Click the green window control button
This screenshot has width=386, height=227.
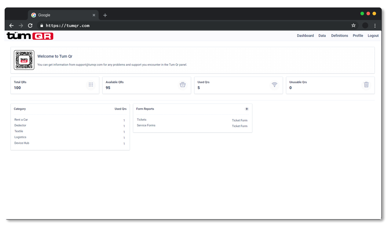362,13
